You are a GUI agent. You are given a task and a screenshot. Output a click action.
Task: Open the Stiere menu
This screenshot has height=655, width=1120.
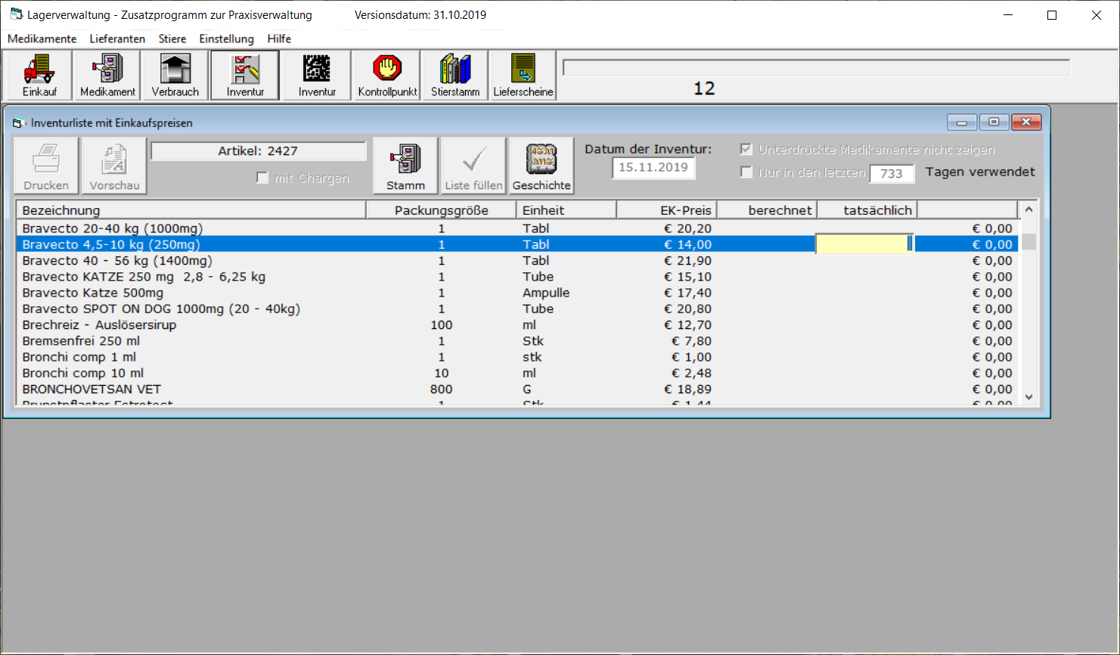172,39
